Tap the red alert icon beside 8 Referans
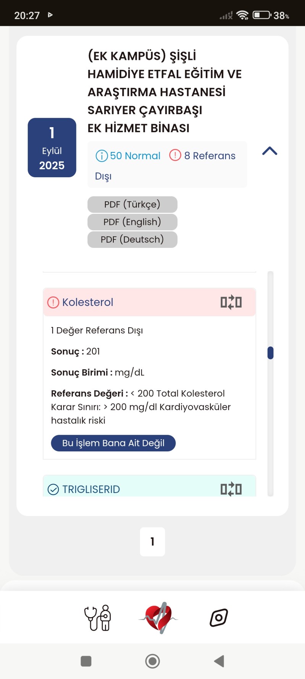 point(175,155)
